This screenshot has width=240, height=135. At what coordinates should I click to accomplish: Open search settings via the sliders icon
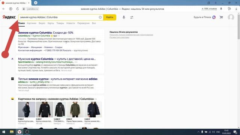click(x=132, y=17)
